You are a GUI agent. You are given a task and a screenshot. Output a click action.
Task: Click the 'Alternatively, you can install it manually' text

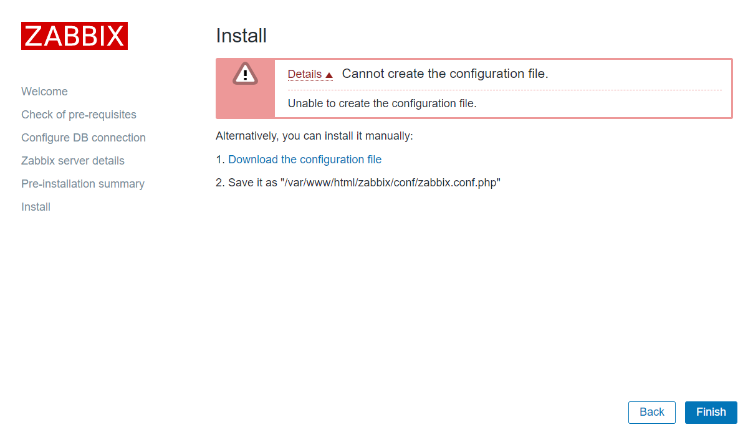[314, 136]
